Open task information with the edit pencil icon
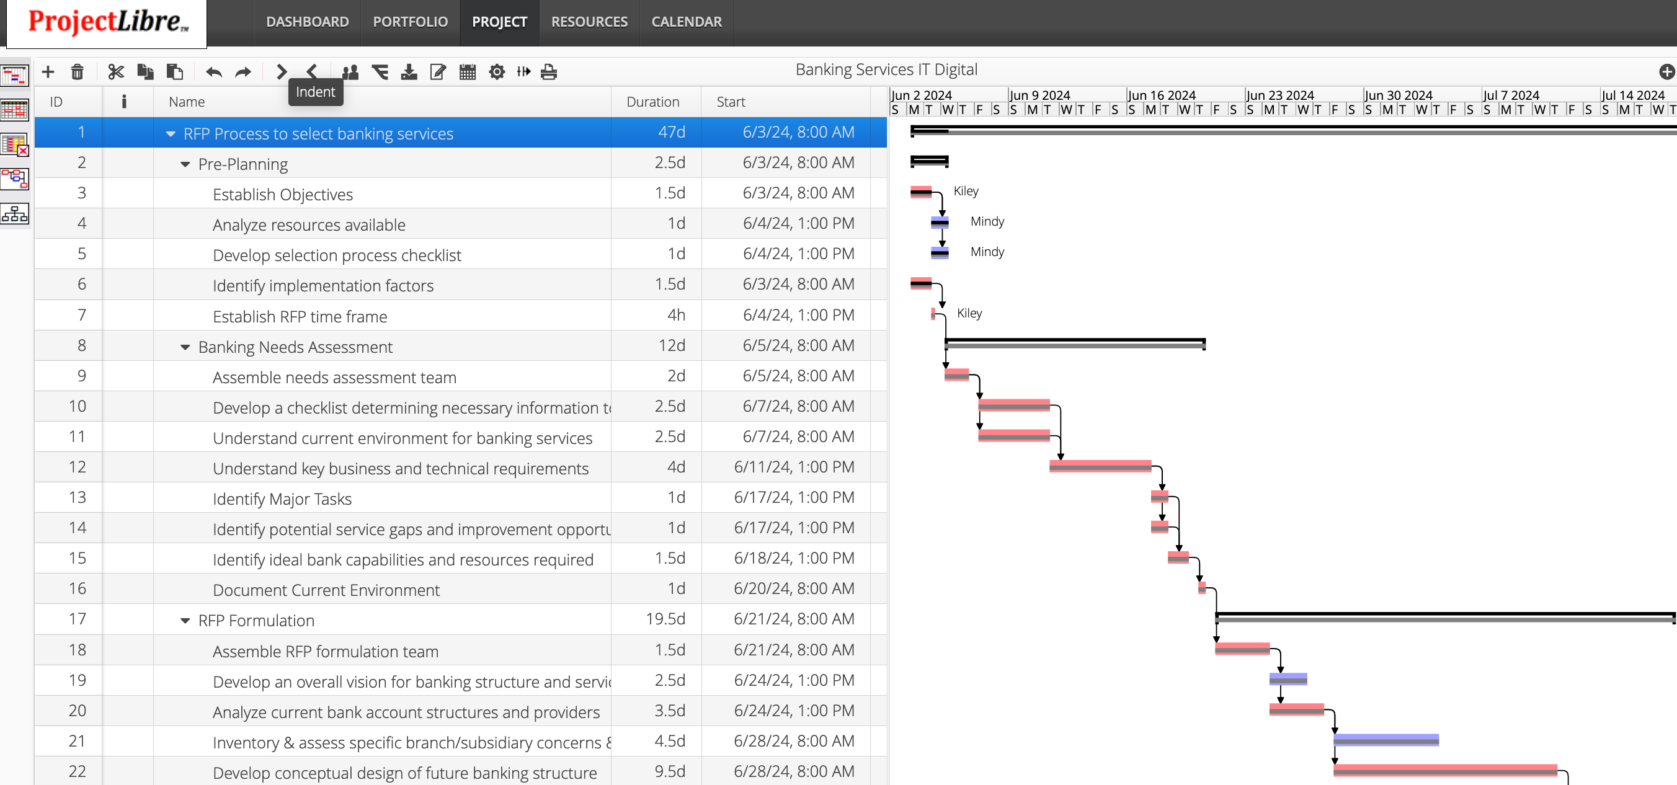Viewport: 1677px width, 785px height. [x=437, y=71]
